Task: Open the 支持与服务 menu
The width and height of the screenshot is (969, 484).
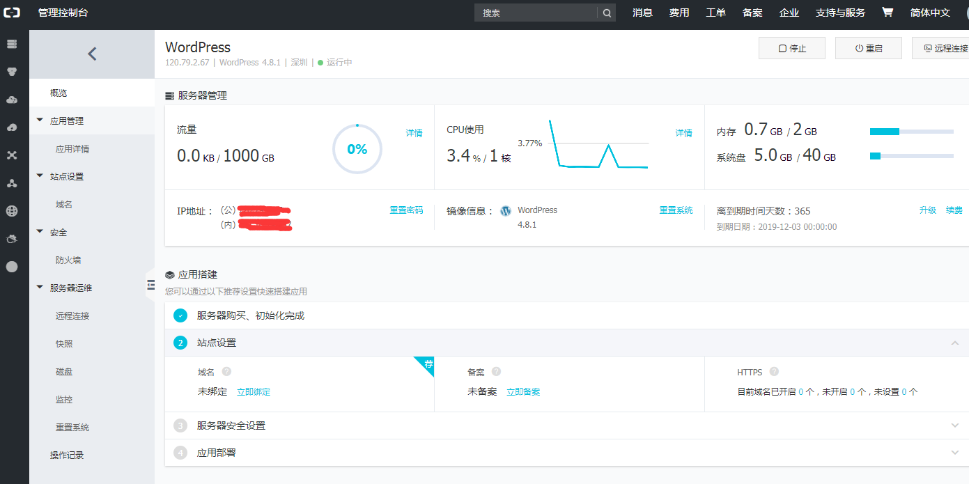Action: 840,13
